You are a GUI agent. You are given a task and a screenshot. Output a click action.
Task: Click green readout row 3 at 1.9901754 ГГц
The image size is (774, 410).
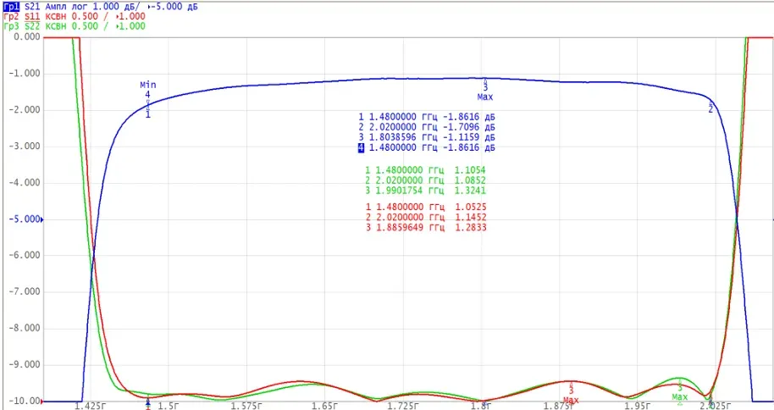[425, 191]
